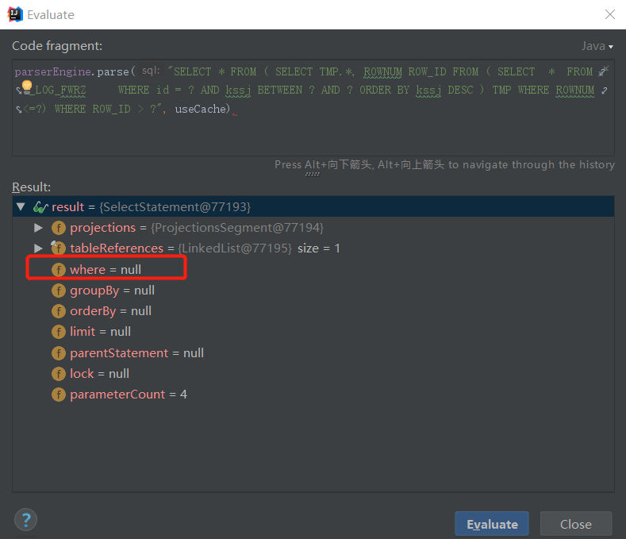Click the lock field icon
The height and width of the screenshot is (539, 626).
tap(59, 374)
